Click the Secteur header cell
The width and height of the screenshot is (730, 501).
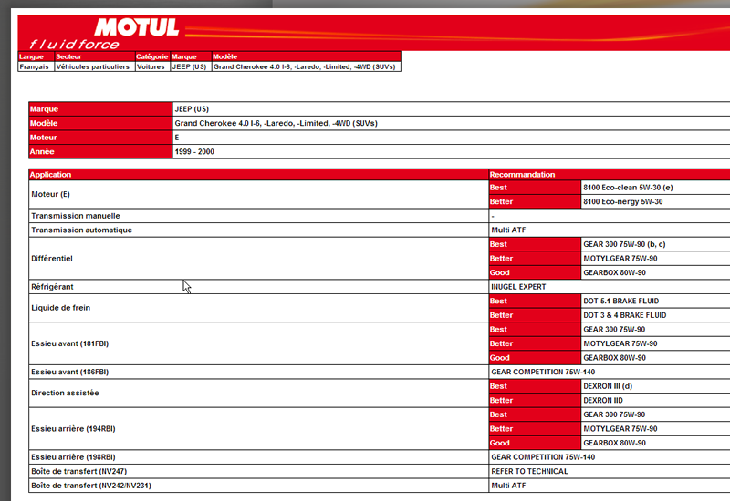95,56
